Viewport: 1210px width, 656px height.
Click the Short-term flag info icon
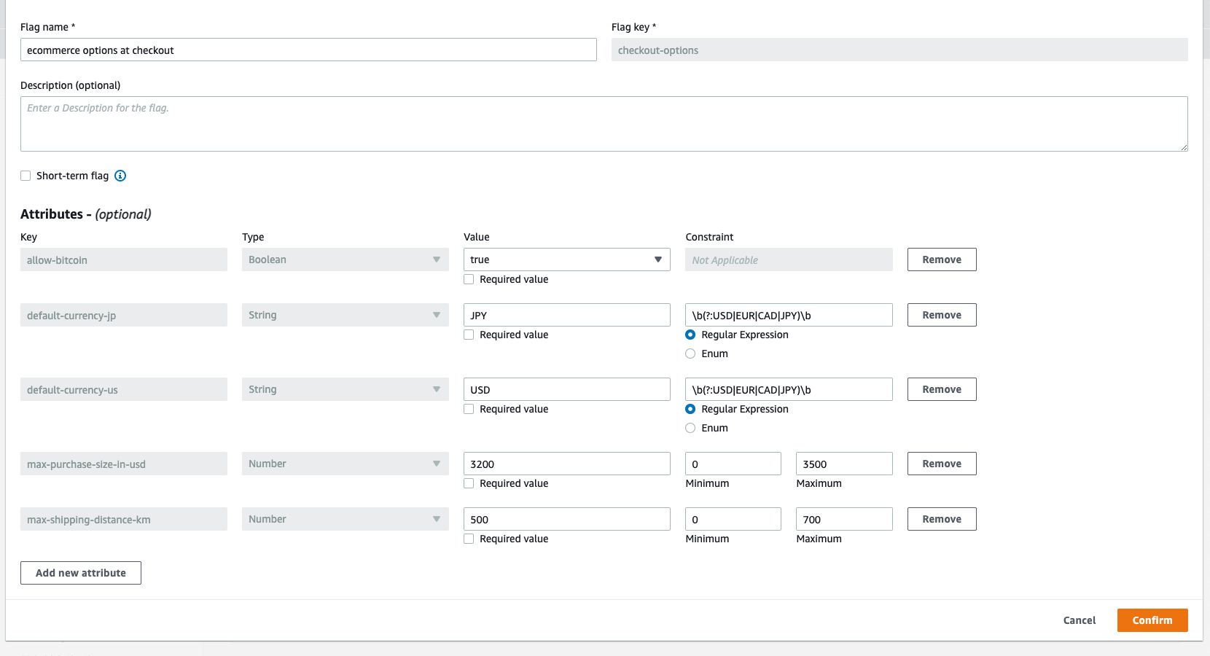121,176
